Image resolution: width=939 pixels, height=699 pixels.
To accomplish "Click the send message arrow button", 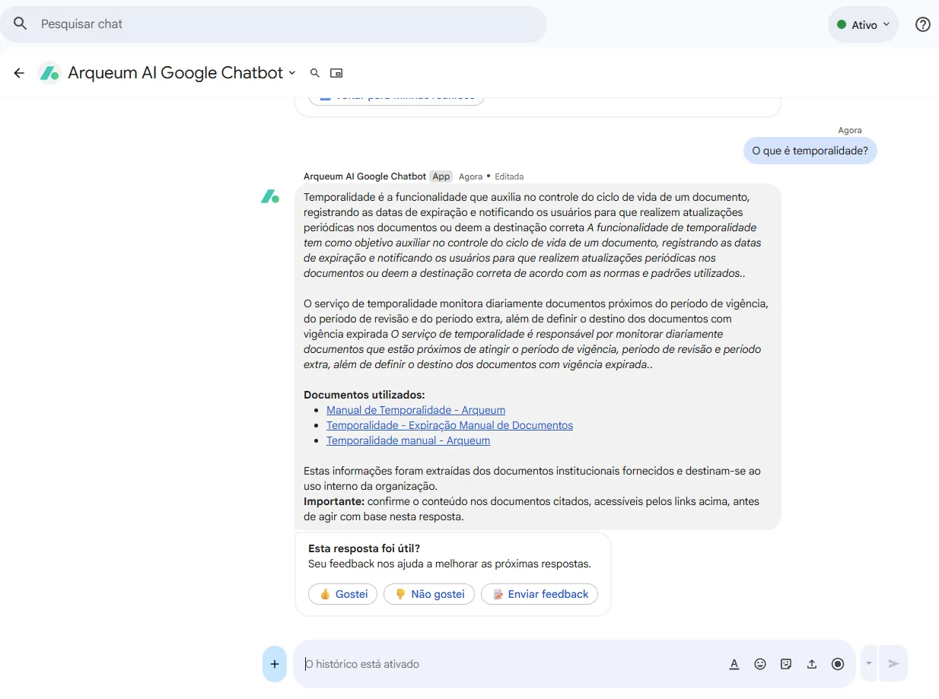I will pos(893,664).
